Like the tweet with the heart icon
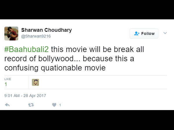 click(x=54, y=105)
